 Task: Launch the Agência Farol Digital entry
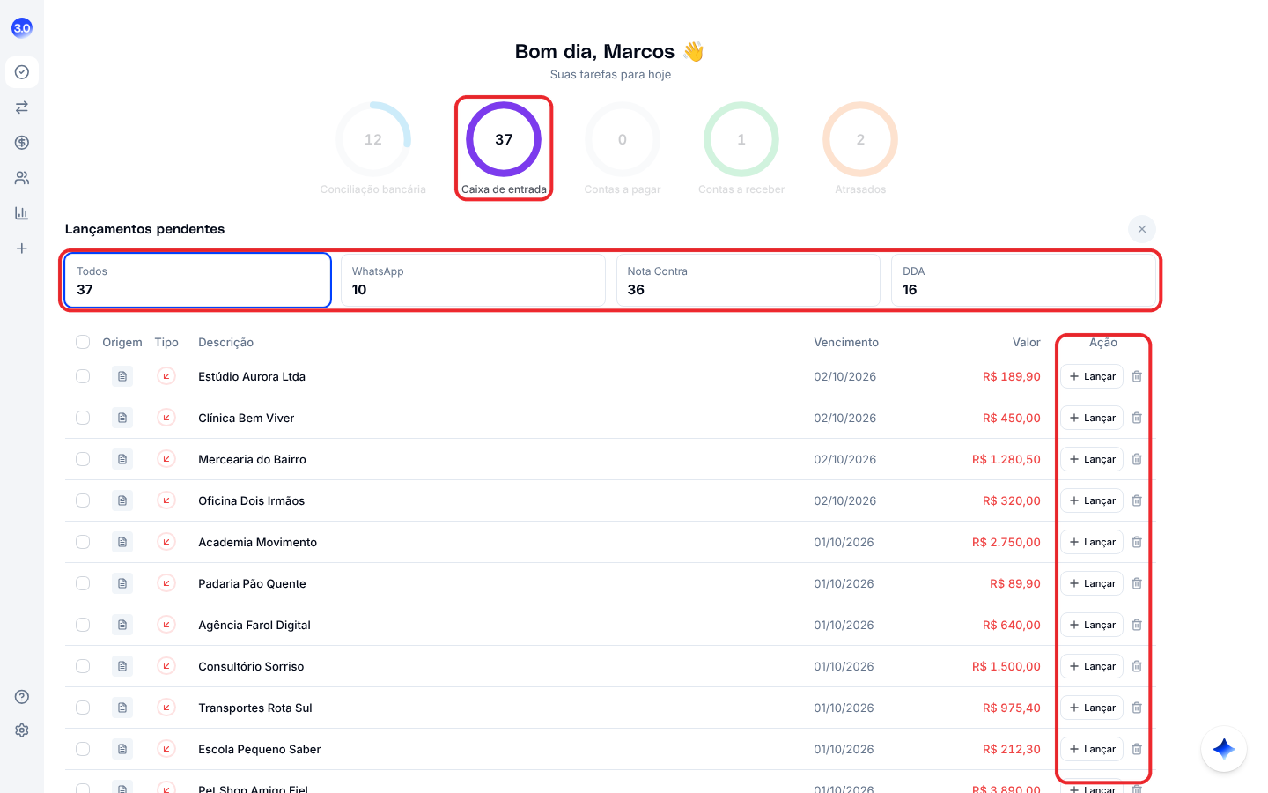1092,625
